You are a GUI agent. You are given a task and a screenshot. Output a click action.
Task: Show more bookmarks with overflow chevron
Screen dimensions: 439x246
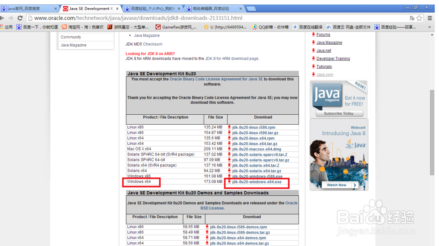click(429, 27)
